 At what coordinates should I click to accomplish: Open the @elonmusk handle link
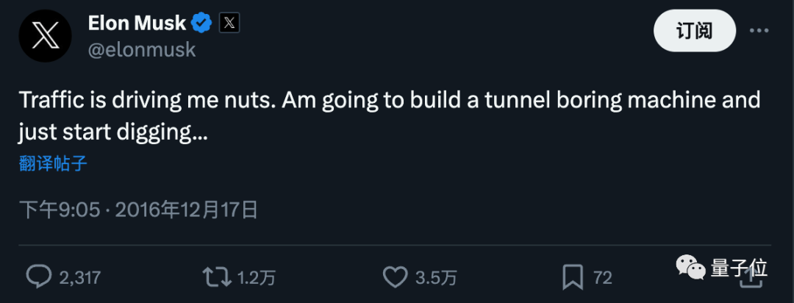point(142,49)
